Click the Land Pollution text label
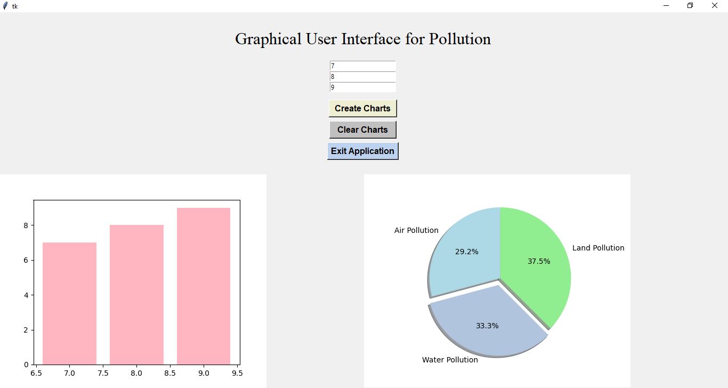 [598, 247]
